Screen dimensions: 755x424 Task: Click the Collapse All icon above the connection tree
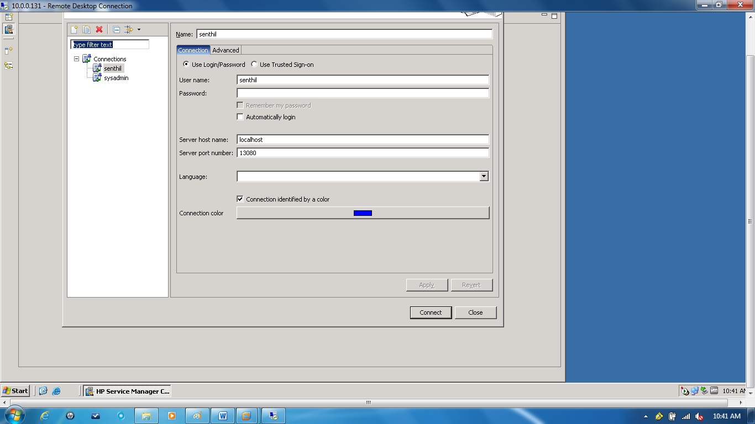[x=116, y=29]
